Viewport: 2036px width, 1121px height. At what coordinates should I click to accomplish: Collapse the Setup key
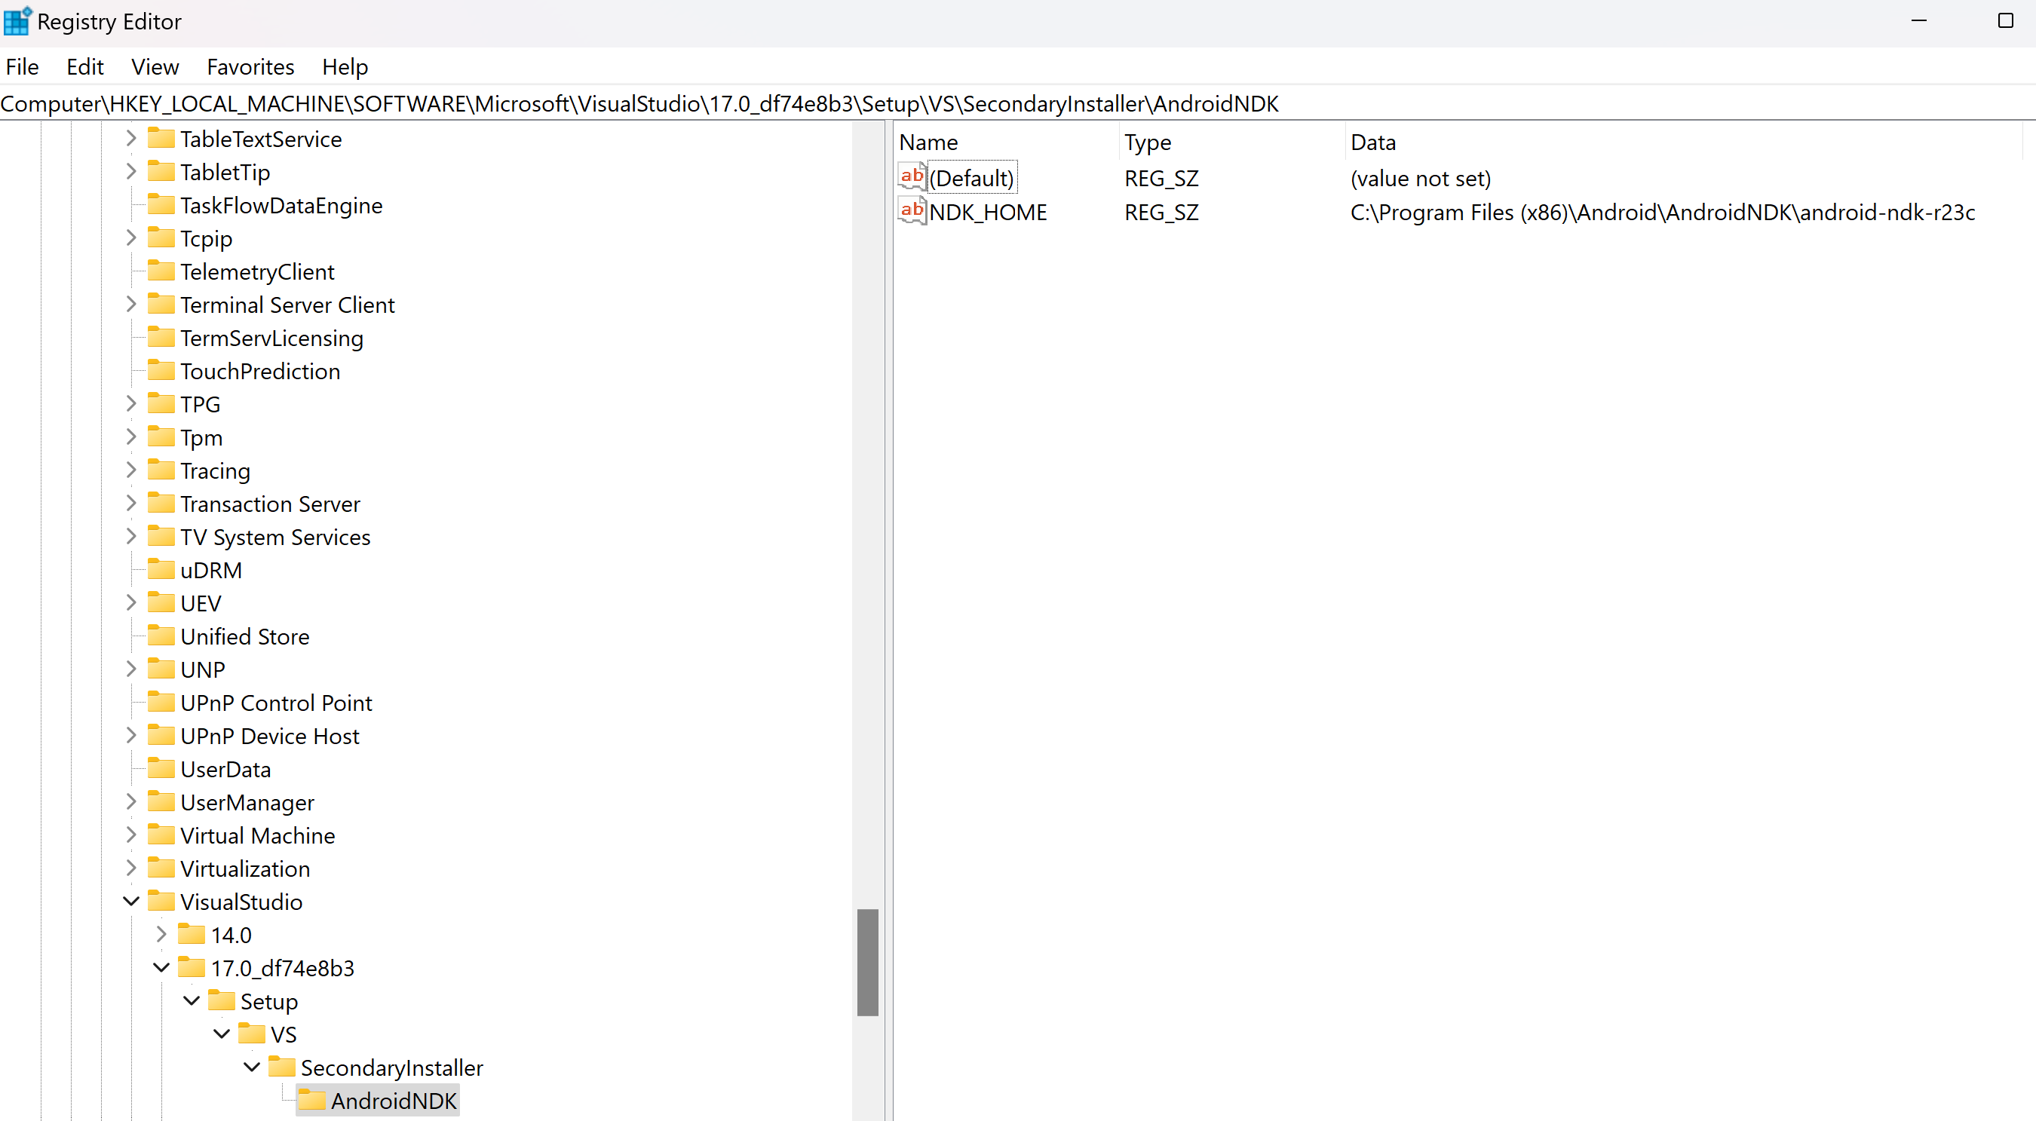tap(192, 1000)
